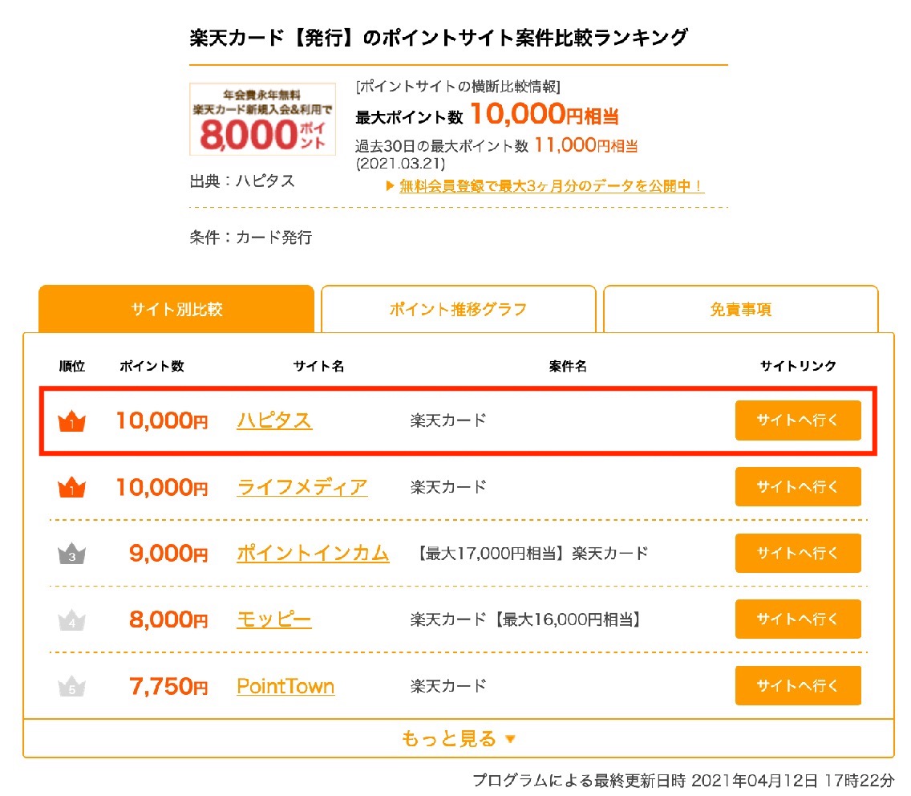Screen dimensions: 911x796
Task: Click the rank 5 crown beside PointTown
Action: click(x=72, y=686)
